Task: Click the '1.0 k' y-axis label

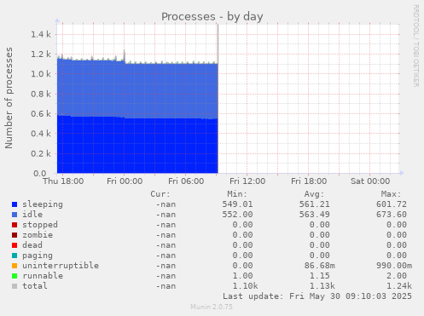Action: (41, 74)
